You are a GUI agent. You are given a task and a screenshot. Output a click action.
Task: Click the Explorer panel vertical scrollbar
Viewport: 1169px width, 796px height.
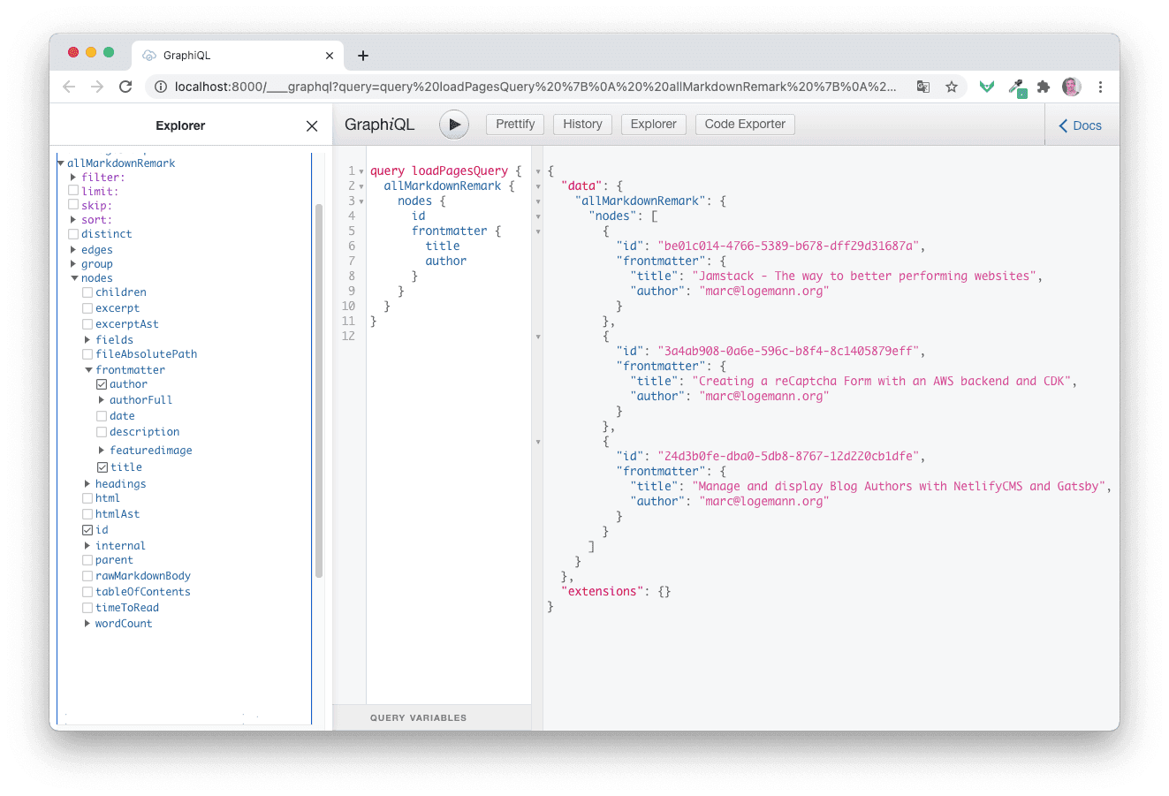319,390
